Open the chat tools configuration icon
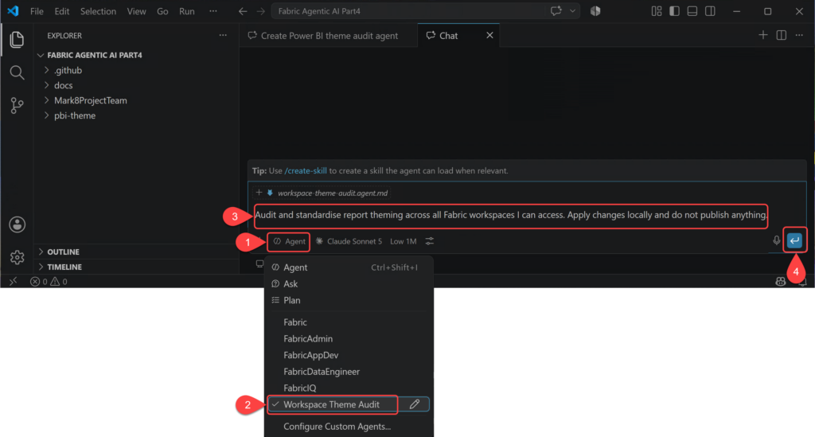The height and width of the screenshot is (437, 815). pos(429,241)
